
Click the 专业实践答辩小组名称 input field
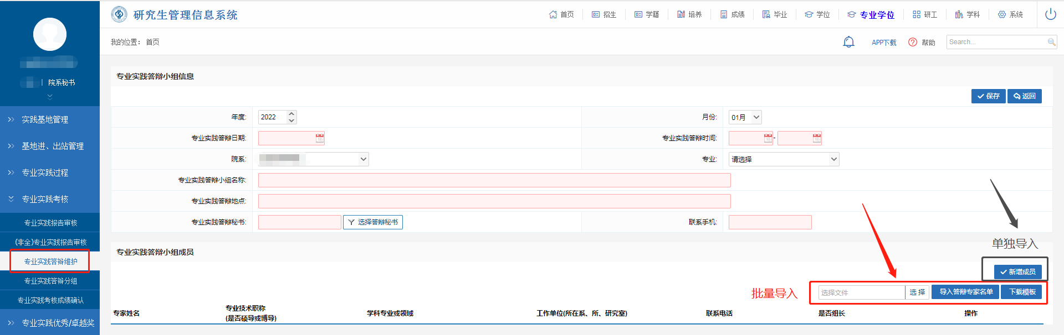[494, 180]
